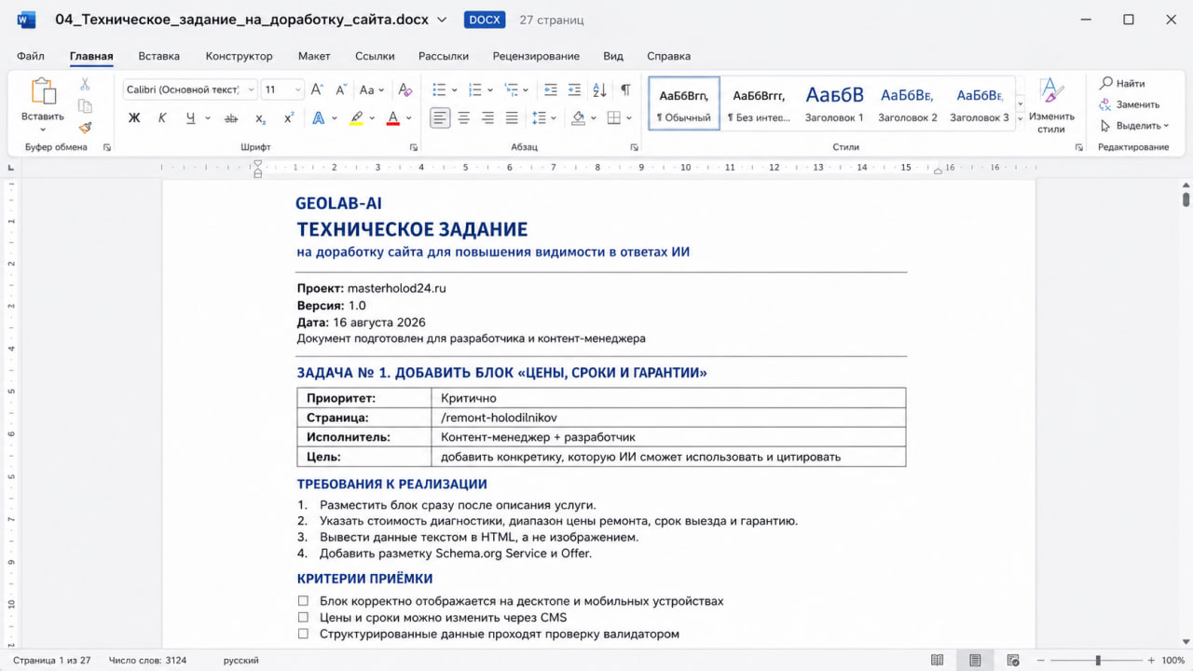Open the document title dropdown arrow
1193x671 pixels.
click(x=442, y=20)
